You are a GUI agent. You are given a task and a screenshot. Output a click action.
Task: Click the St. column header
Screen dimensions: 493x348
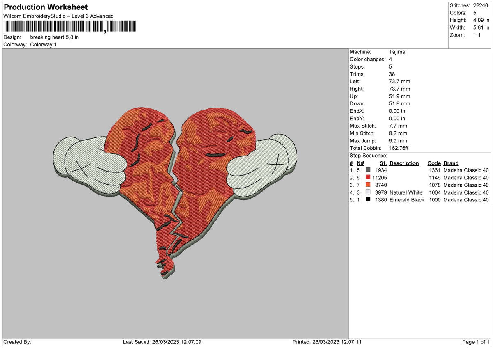pos(383,163)
